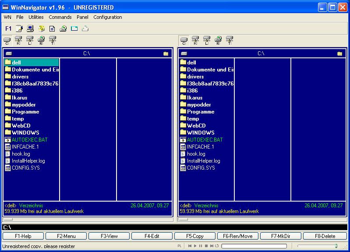Click the F1 help toolbar icon
The image size is (350, 252).
tap(8, 28)
